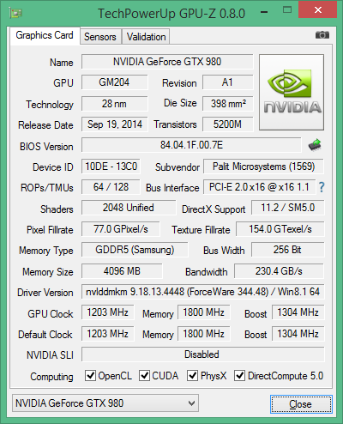Click the Memory Type GDDR5 (Samsung) value
Viewport: 343px width, 424px height.
click(135, 250)
